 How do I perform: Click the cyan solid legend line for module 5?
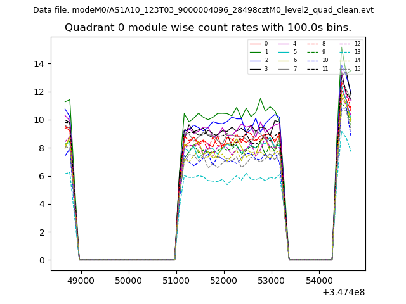(284, 52)
